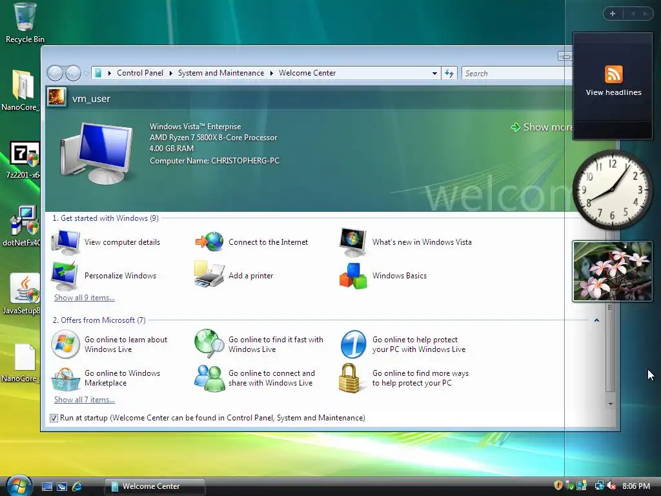The image size is (661, 496).
Task: Click the 'Go online to Windows Marketplace' text
Action: 122,378
